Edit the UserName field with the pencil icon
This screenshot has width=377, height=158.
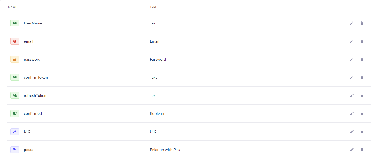pyautogui.click(x=352, y=23)
